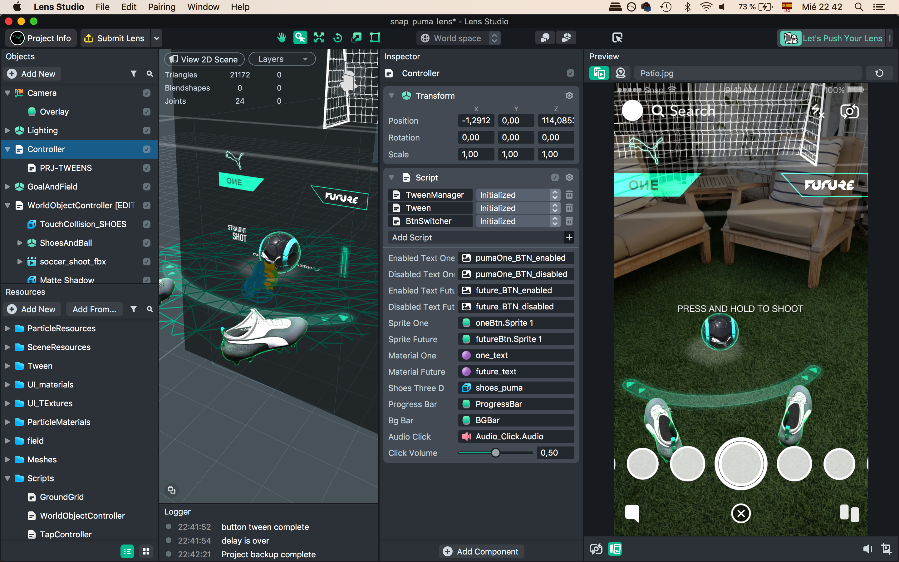The height and width of the screenshot is (562, 899).
Task: Toggle checkbox for PRJ-TWEENS object
Action: click(147, 168)
